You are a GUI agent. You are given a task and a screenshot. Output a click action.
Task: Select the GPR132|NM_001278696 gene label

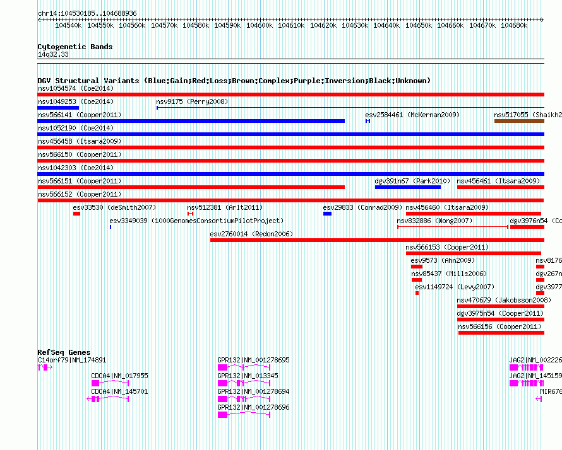[253, 407]
